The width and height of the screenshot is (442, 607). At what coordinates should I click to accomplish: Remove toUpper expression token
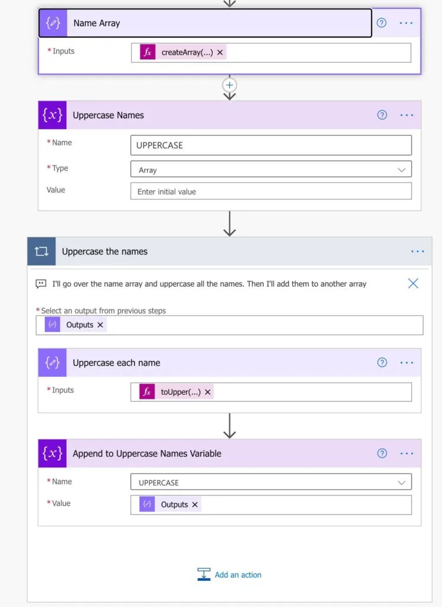click(x=208, y=392)
